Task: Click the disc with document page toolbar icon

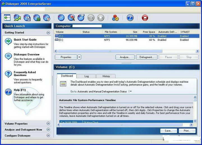Action: pyautogui.click(x=27, y=18)
